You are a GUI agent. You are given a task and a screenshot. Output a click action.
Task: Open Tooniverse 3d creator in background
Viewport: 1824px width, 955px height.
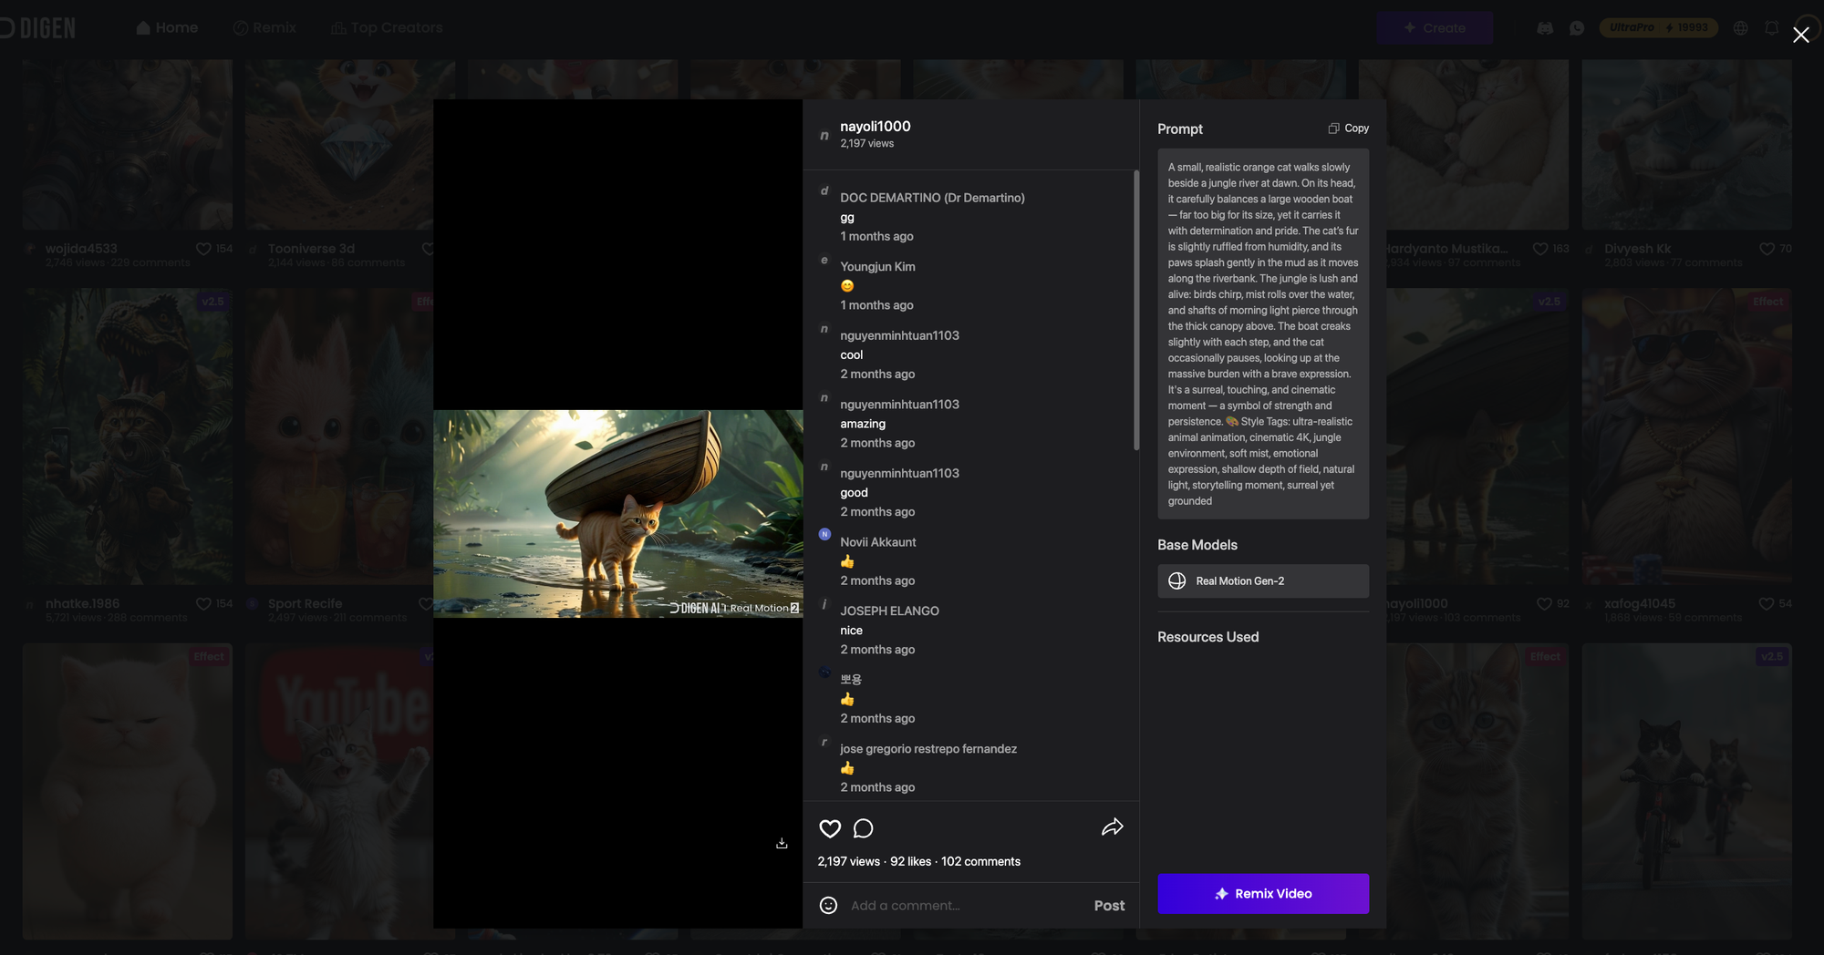pos(311,249)
